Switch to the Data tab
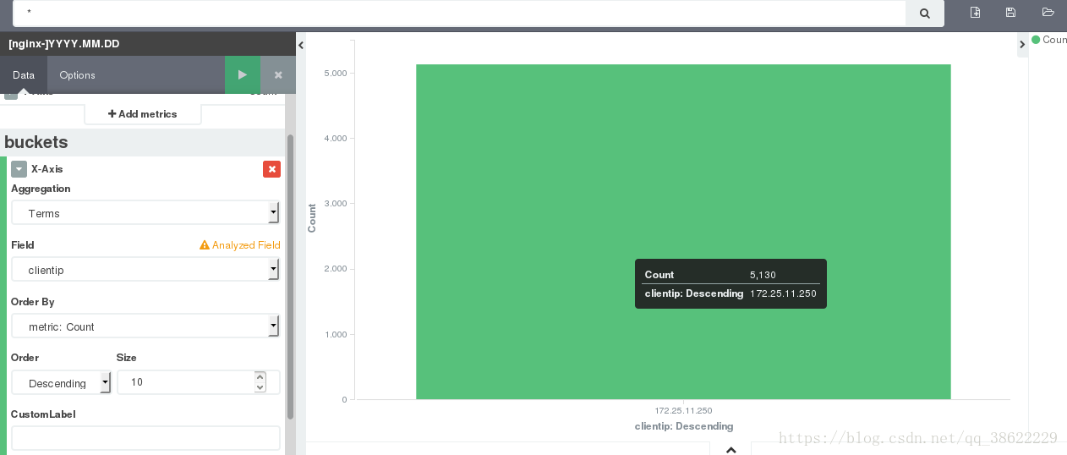Screen dimensions: 1067x455 click(x=24, y=74)
